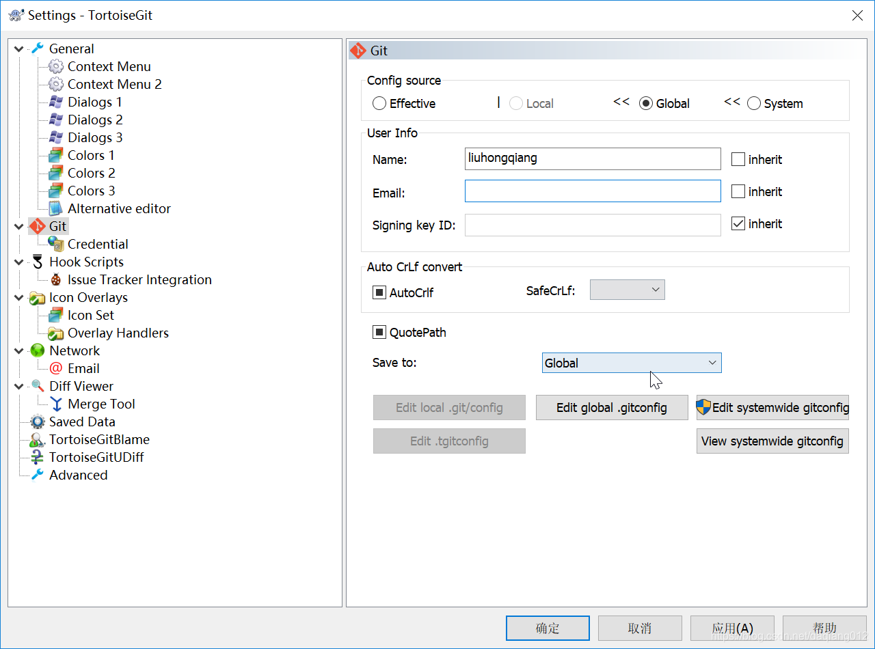
Task: Open the Advanced settings page
Action: 78,475
